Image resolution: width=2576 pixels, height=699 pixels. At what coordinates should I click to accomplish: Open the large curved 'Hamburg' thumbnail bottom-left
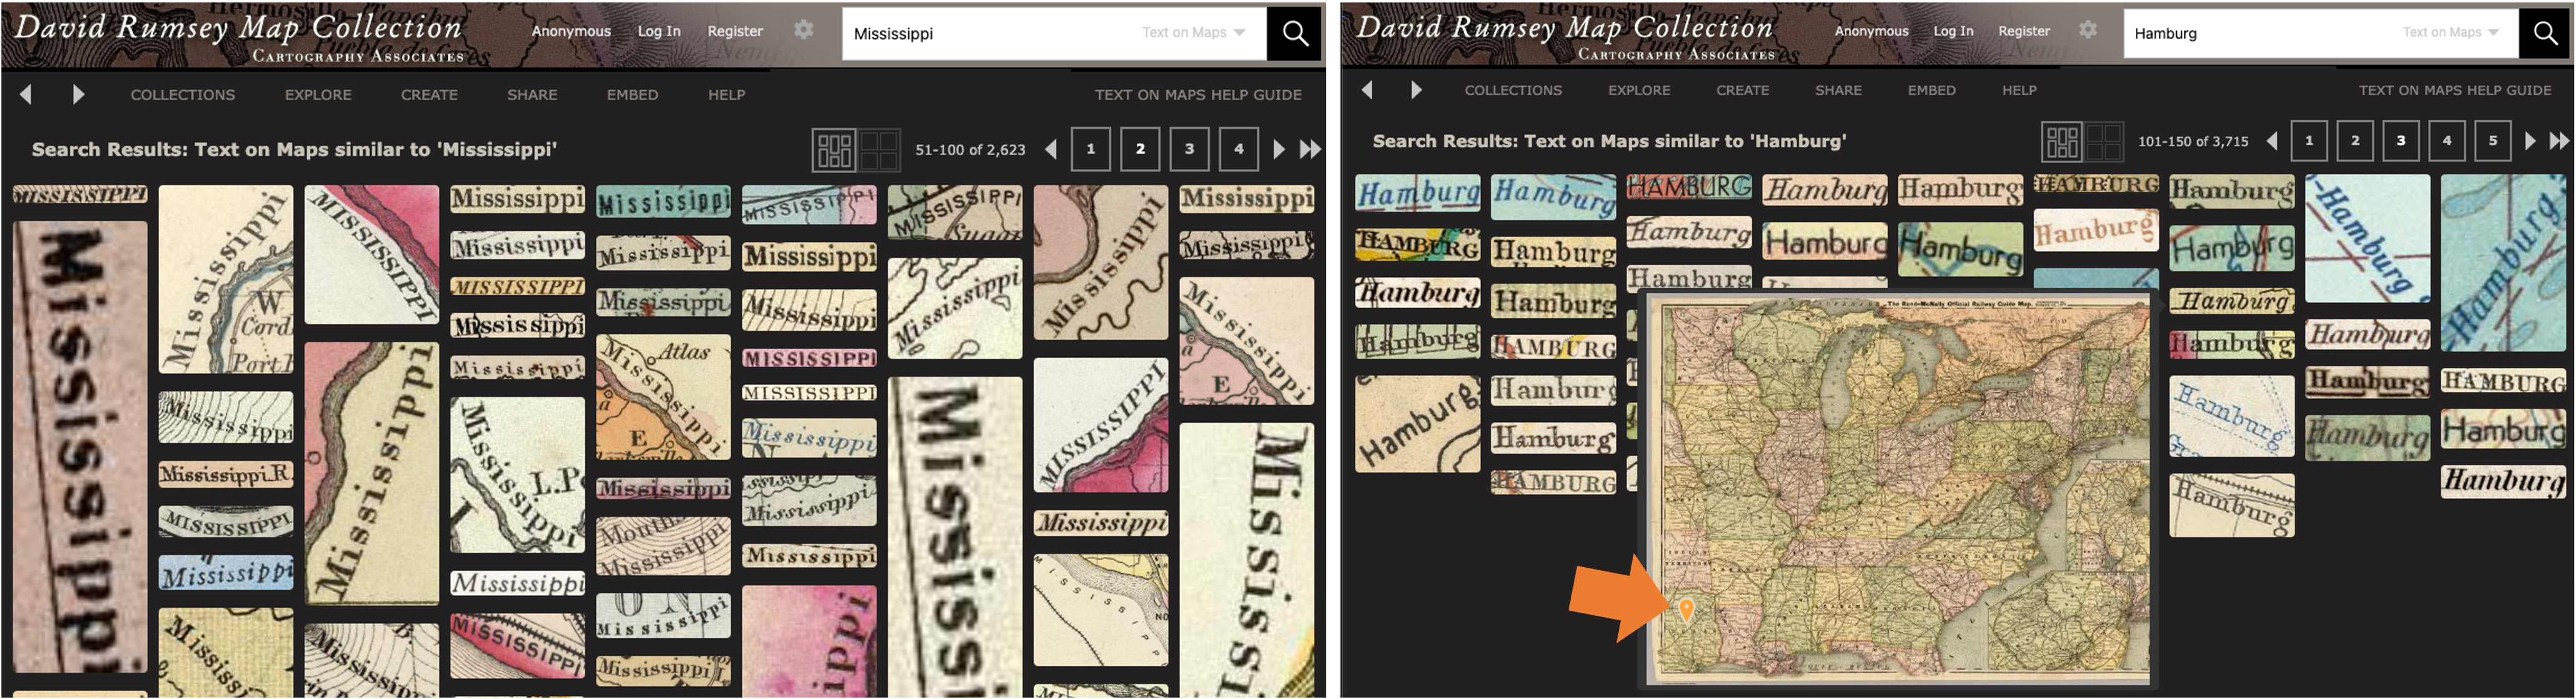click(x=1417, y=425)
